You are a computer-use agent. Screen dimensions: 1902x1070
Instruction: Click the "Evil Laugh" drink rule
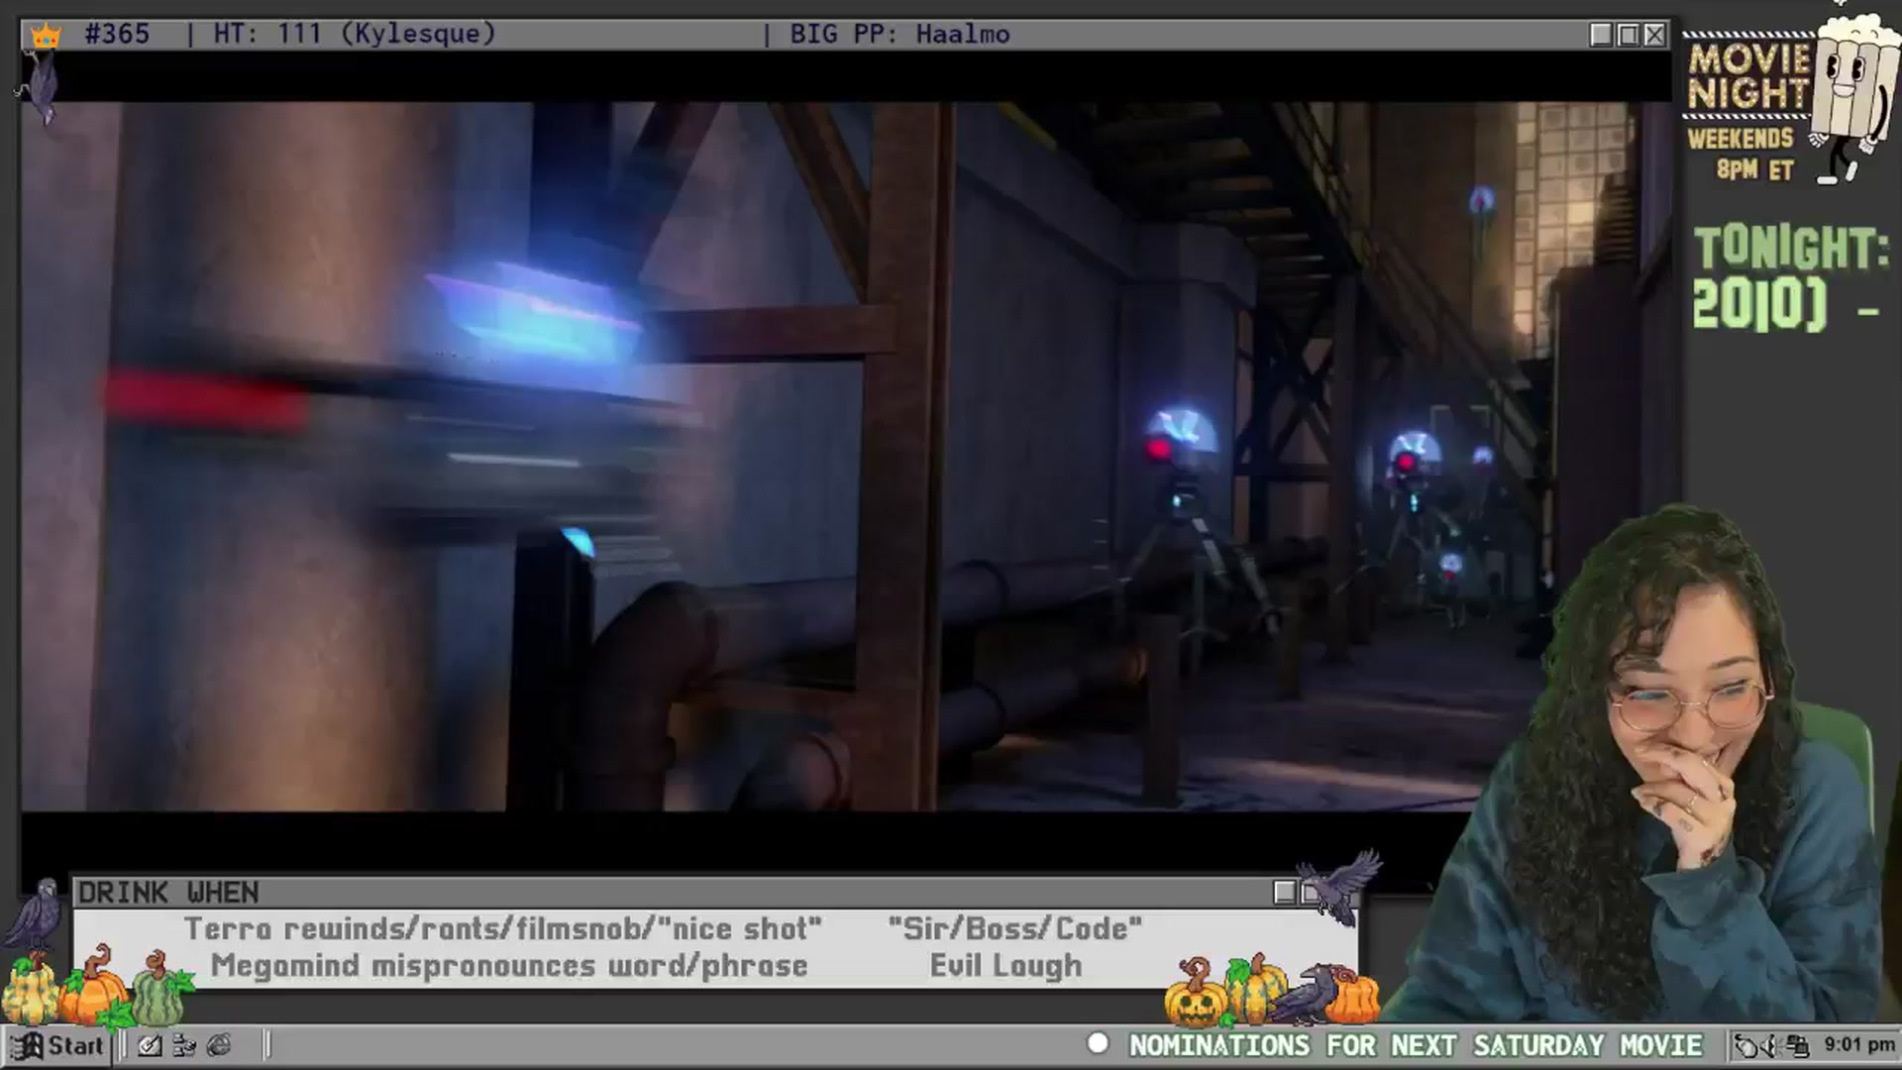(x=1005, y=966)
